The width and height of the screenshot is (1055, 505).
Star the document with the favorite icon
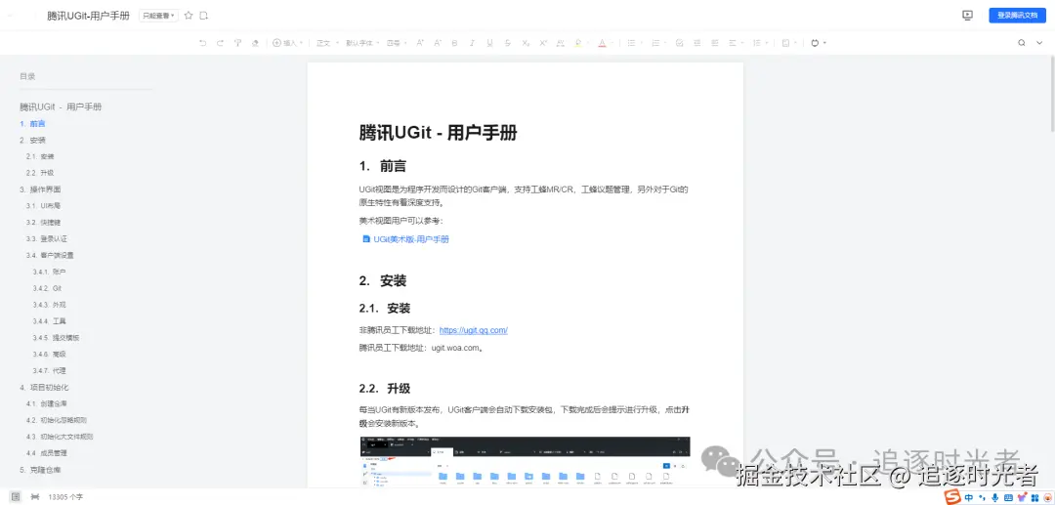coord(189,16)
